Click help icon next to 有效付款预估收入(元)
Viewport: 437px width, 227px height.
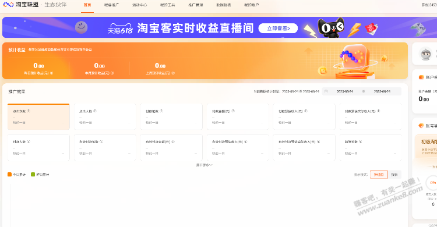click(245, 141)
